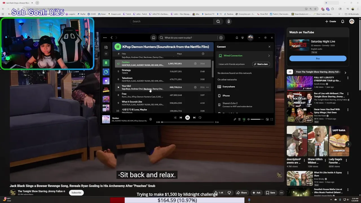The height and width of the screenshot is (203, 361).
Task: Seek in Spotify song progress bar
Action: [188, 122]
